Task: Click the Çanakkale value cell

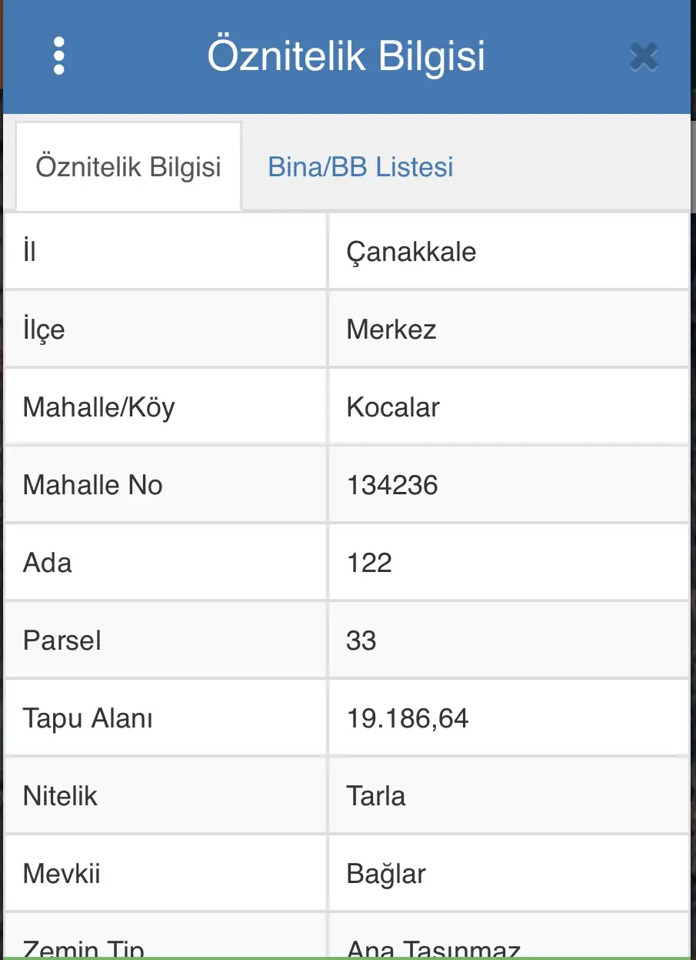Action: pos(508,252)
